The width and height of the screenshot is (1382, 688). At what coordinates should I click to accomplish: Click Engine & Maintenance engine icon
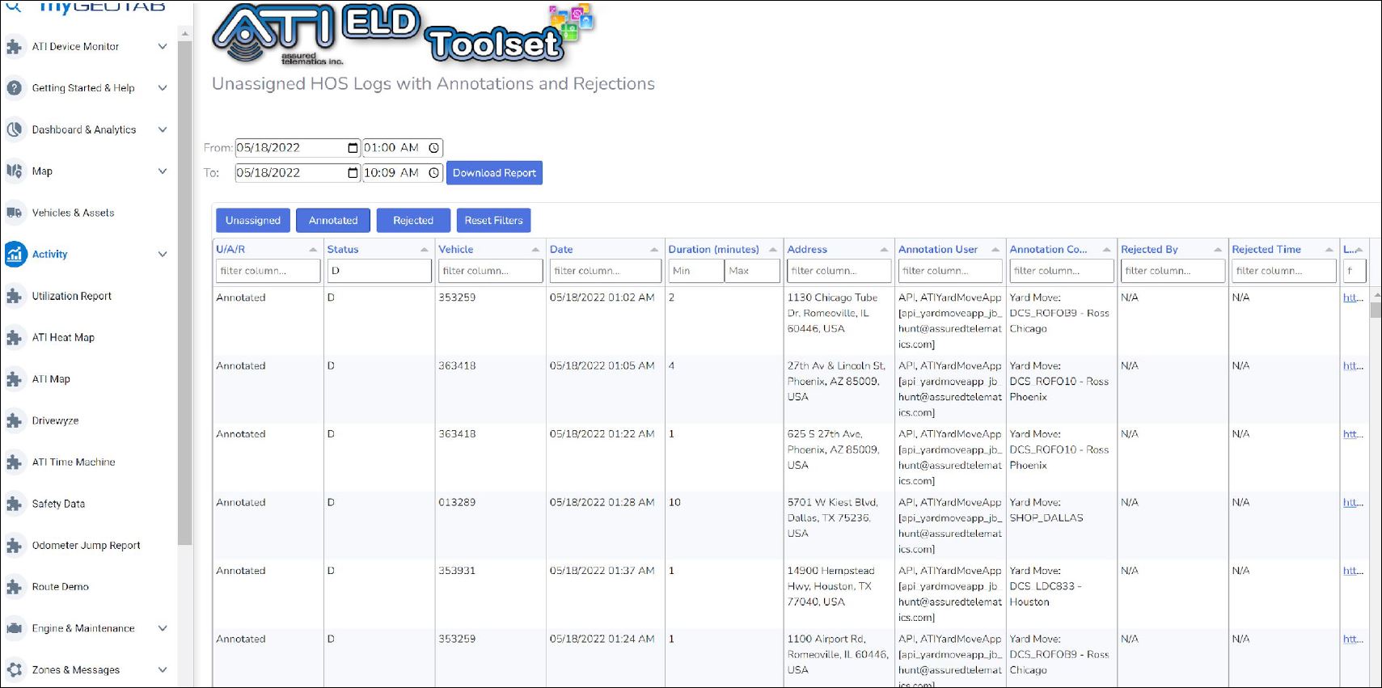coord(14,628)
